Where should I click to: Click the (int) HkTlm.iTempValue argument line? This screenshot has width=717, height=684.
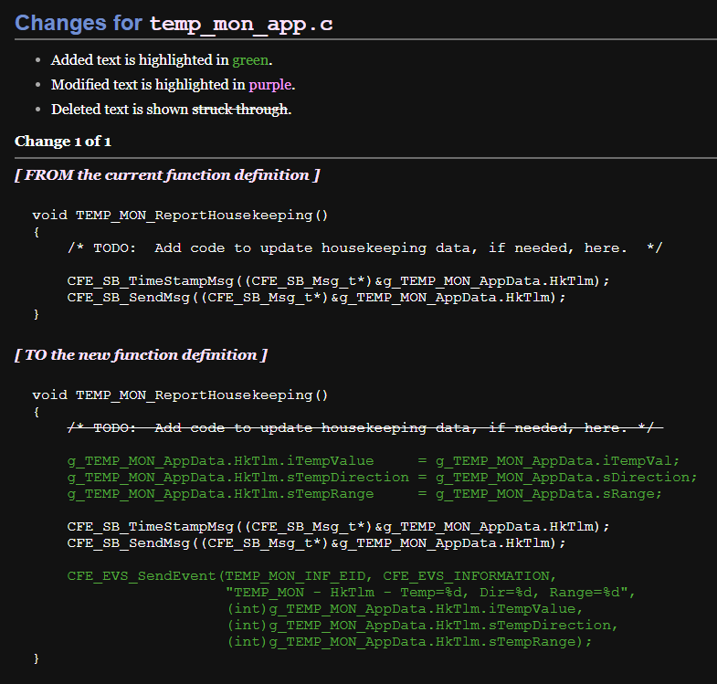pyautogui.click(x=404, y=609)
